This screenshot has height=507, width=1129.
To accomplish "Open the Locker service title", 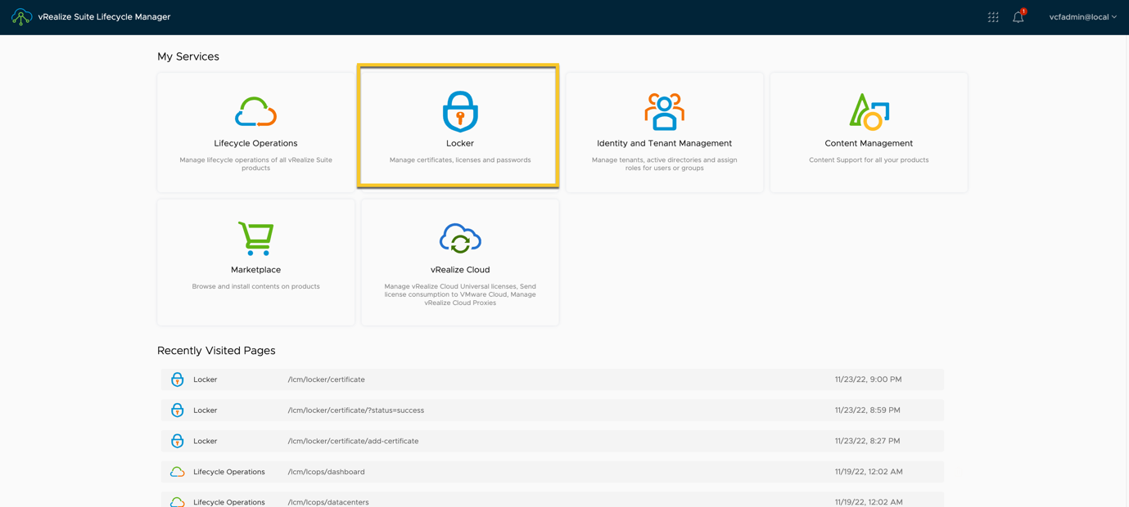I will click(x=460, y=143).
